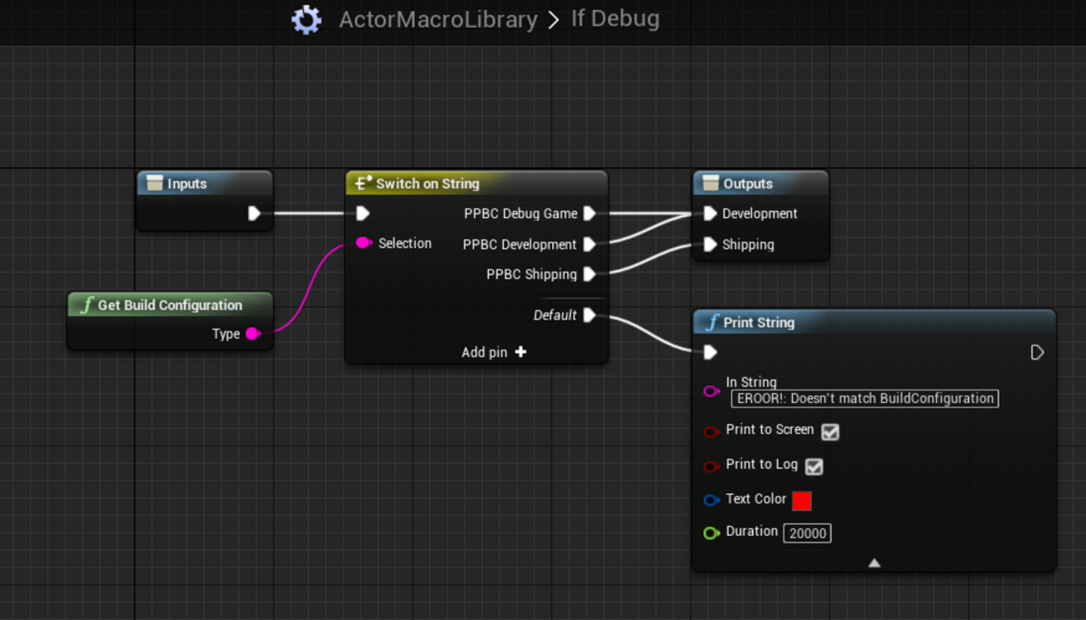Toggle the Print to Screen checkbox
1086x620 pixels.
(x=830, y=431)
